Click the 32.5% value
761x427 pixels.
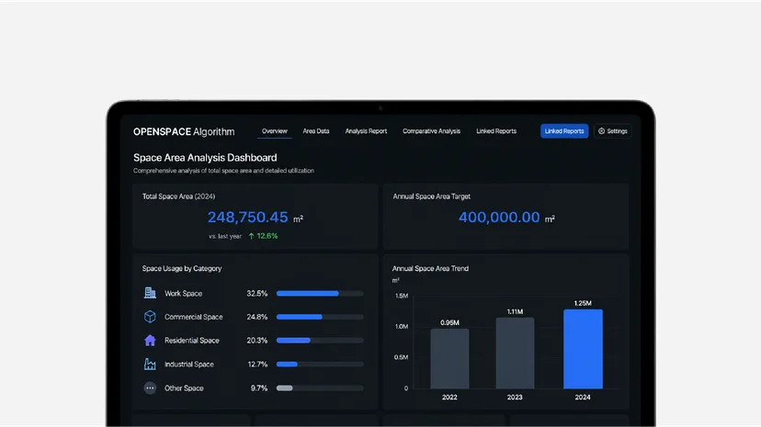click(256, 293)
